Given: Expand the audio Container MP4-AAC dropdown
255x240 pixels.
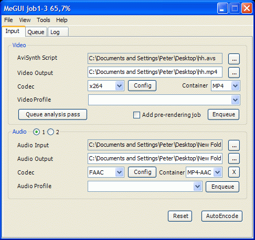Looking at the screenshot, I should click(204, 172).
